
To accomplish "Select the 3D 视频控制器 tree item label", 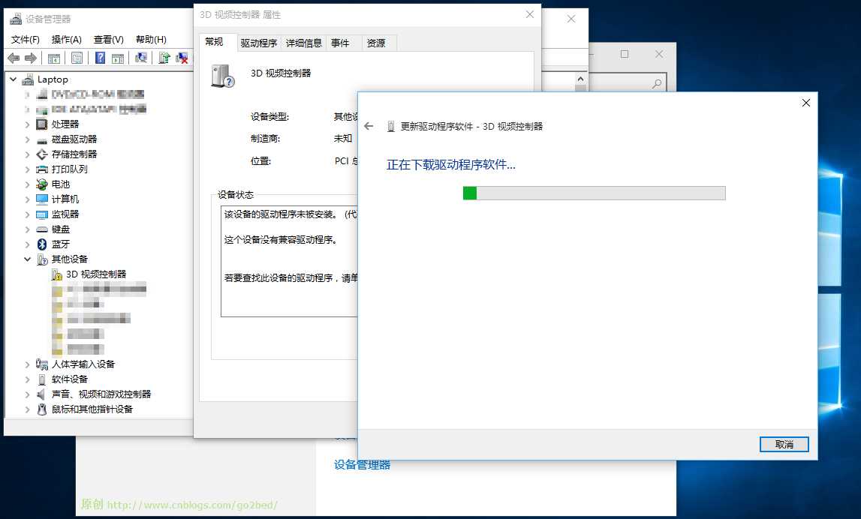I will coord(96,274).
